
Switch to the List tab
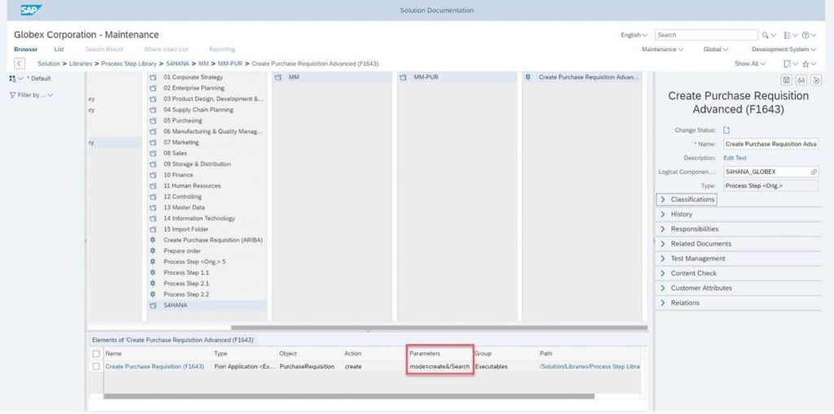click(59, 50)
